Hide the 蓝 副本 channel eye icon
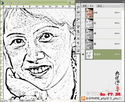The image size is (125, 102). click(83, 54)
